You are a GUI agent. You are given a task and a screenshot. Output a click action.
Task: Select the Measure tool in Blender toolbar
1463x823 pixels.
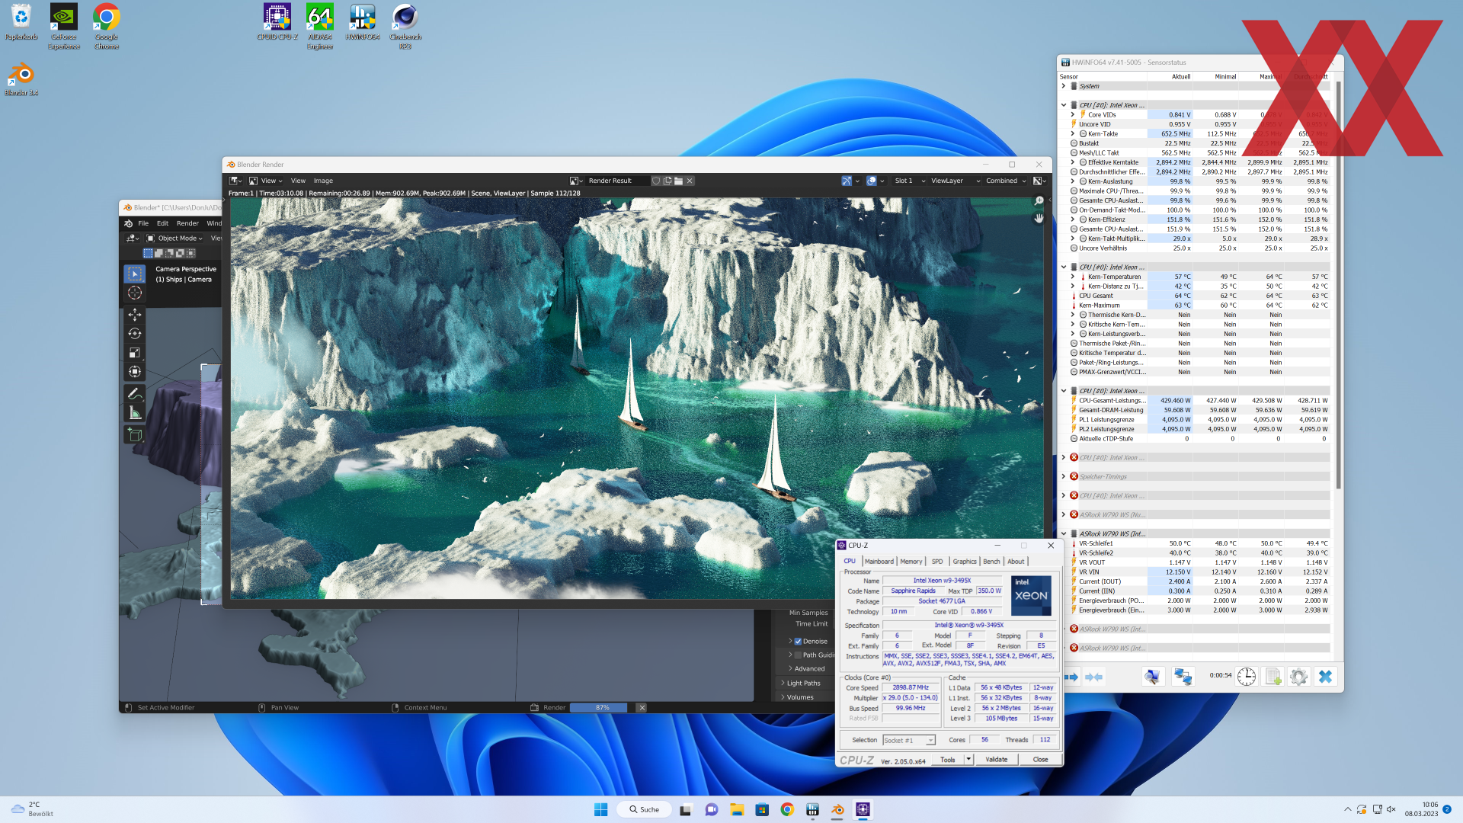point(135,413)
